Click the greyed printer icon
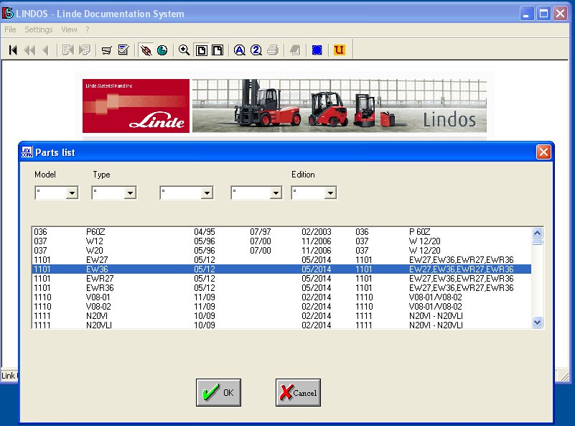This screenshot has width=575, height=426. coord(273,50)
